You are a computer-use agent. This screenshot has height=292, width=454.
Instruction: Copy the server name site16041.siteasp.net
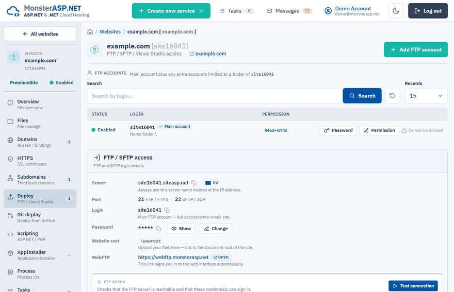[194, 183]
